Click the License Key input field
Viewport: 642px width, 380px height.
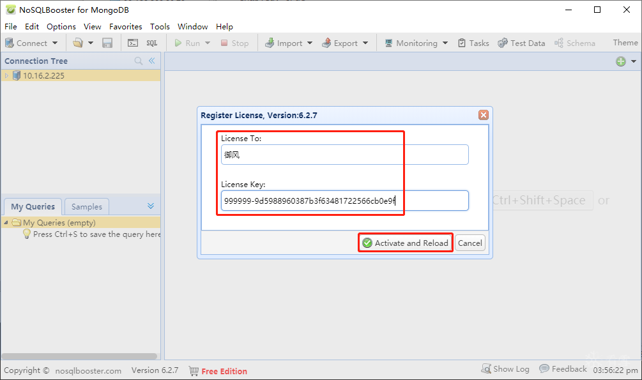[x=345, y=201]
